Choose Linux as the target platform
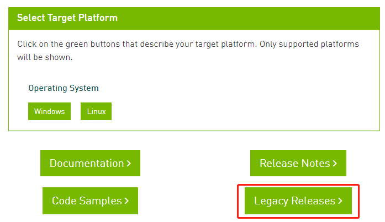Viewport: 385px width, 222px height. click(x=96, y=111)
